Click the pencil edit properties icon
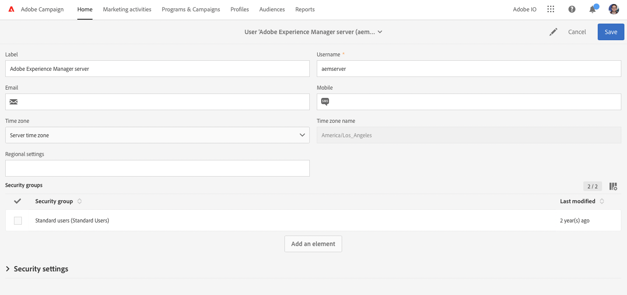 click(x=554, y=32)
